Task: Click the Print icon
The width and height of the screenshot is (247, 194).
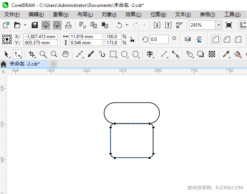Action: coord(68,25)
